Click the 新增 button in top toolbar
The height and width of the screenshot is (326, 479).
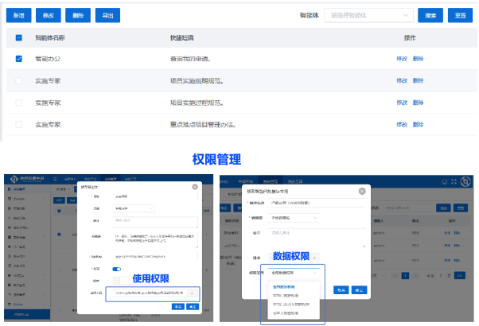(18, 15)
